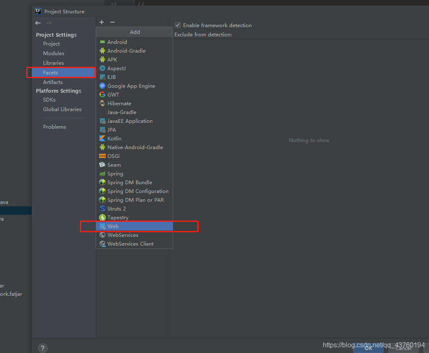This screenshot has height=353, width=429.
Task: Click the GWT Google icon
Action: tap(102, 94)
